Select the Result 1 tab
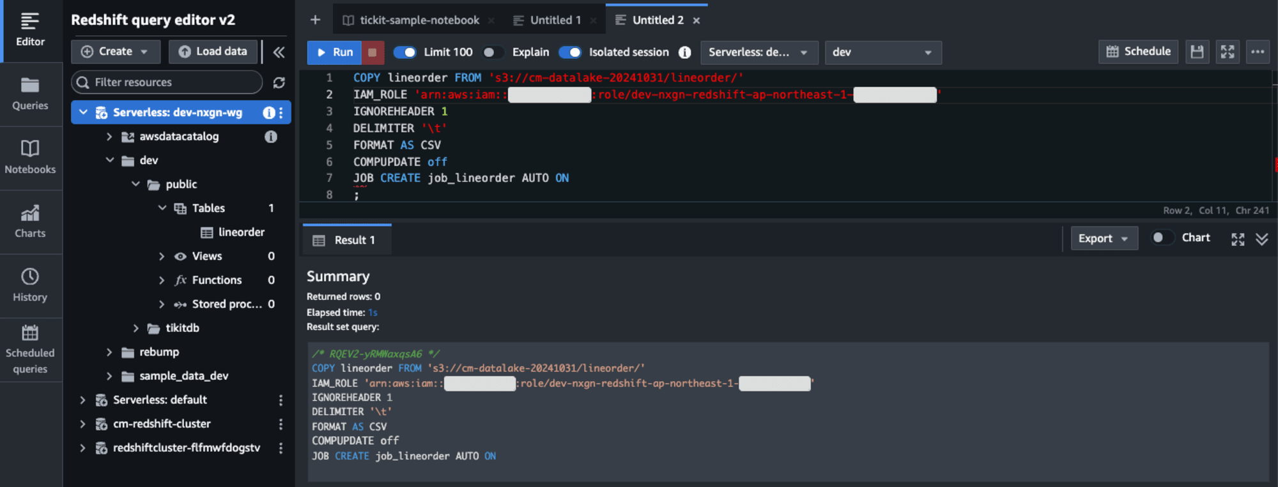 click(347, 241)
